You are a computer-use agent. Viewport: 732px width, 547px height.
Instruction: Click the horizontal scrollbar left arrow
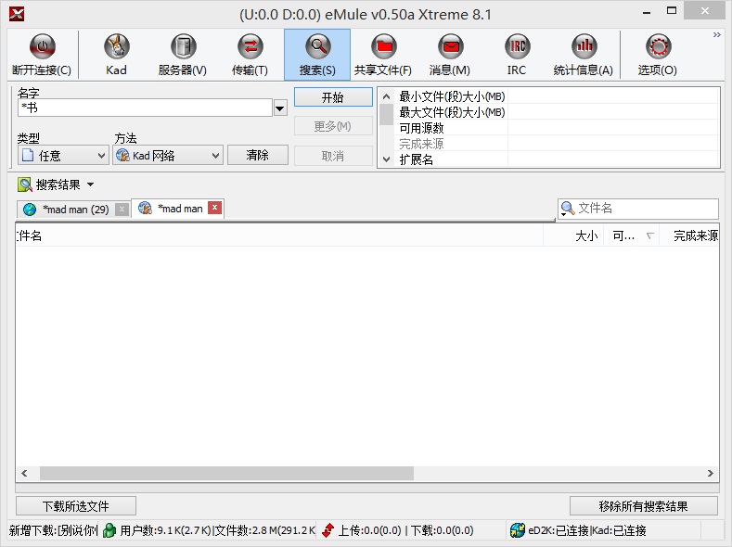[24, 474]
